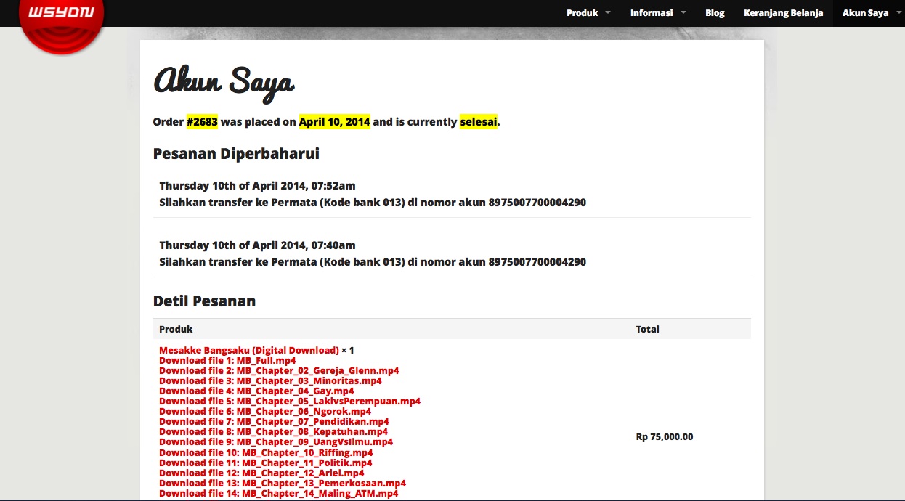Image resolution: width=905 pixels, height=501 pixels.
Task: Expand the Akun Saya dropdown arrow
Action: pos(898,12)
